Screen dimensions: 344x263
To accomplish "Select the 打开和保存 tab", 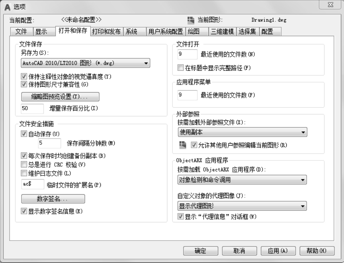I will click(x=73, y=31).
